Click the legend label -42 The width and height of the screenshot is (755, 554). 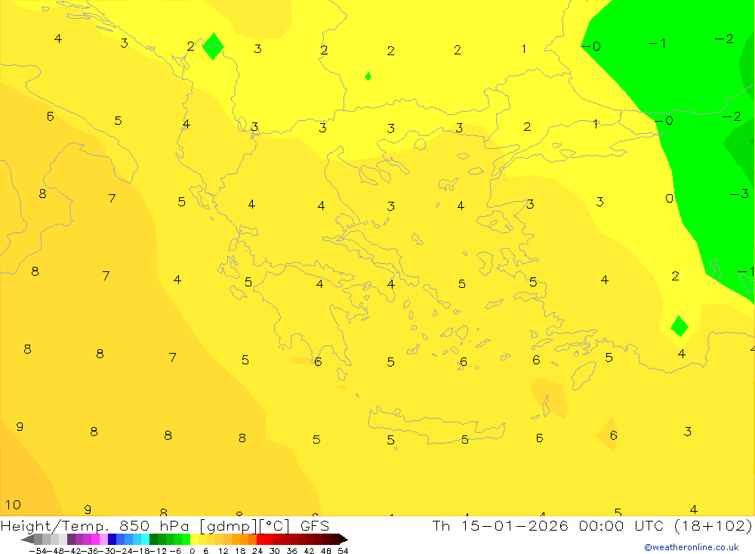(72, 551)
